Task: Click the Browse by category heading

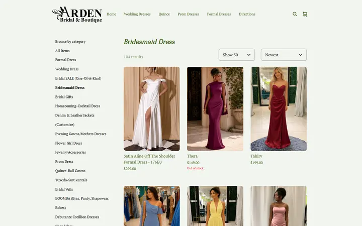Action: 70,42
